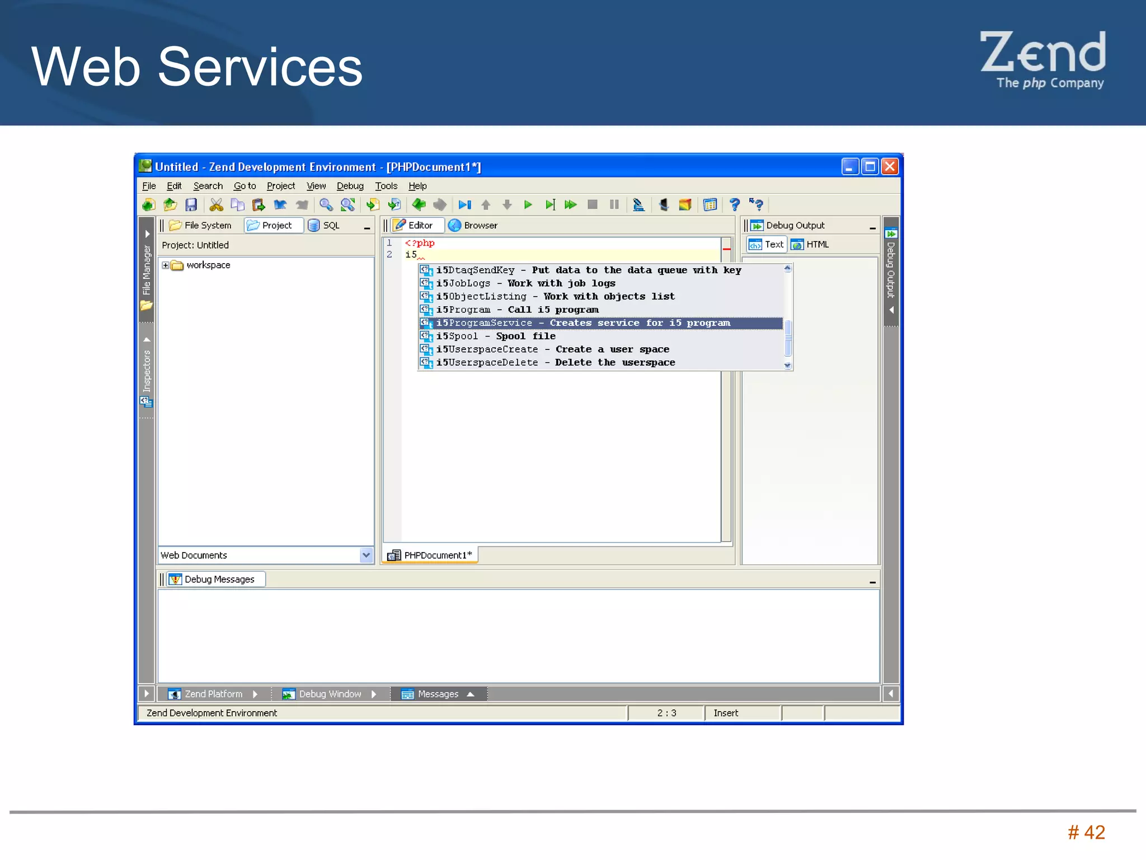Minimize the Debug Messages panel
This screenshot has height=860, width=1146.
pyautogui.click(x=872, y=582)
